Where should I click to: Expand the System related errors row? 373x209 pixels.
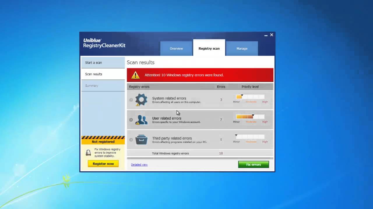pyautogui.click(x=131, y=100)
